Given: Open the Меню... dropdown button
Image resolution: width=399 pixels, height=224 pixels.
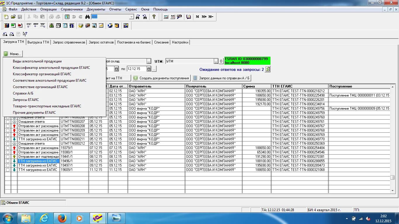Looking at the screenshot, I should (13, 54).
